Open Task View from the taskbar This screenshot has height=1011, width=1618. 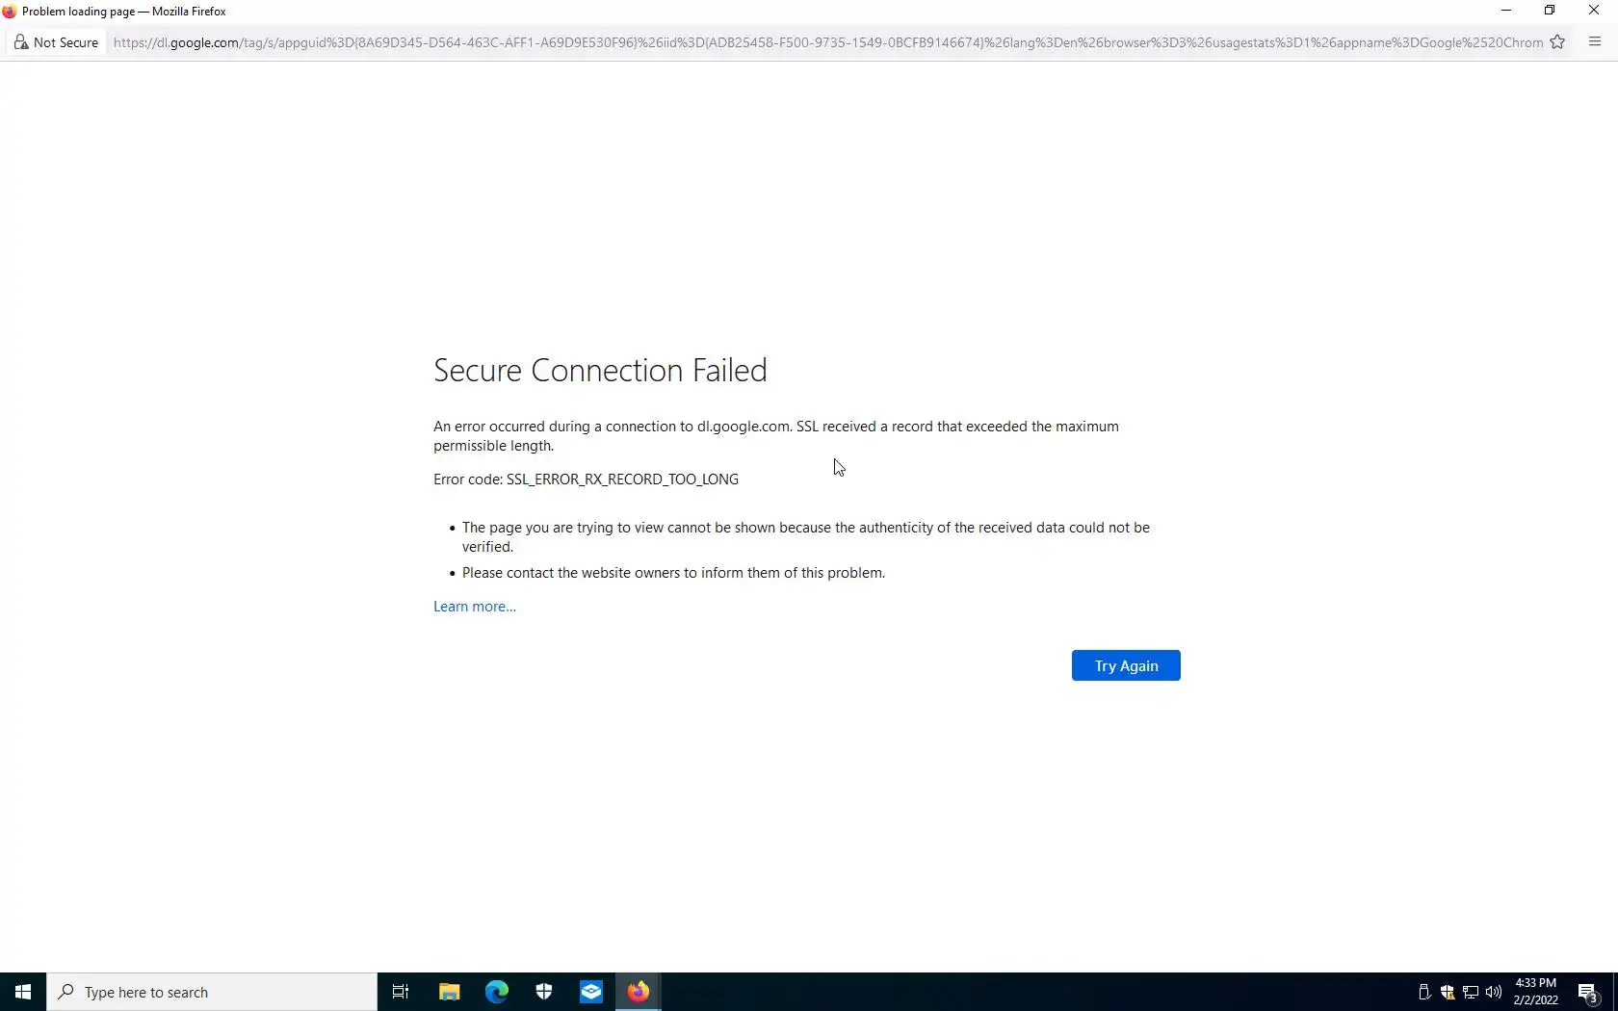click(401, 992)
